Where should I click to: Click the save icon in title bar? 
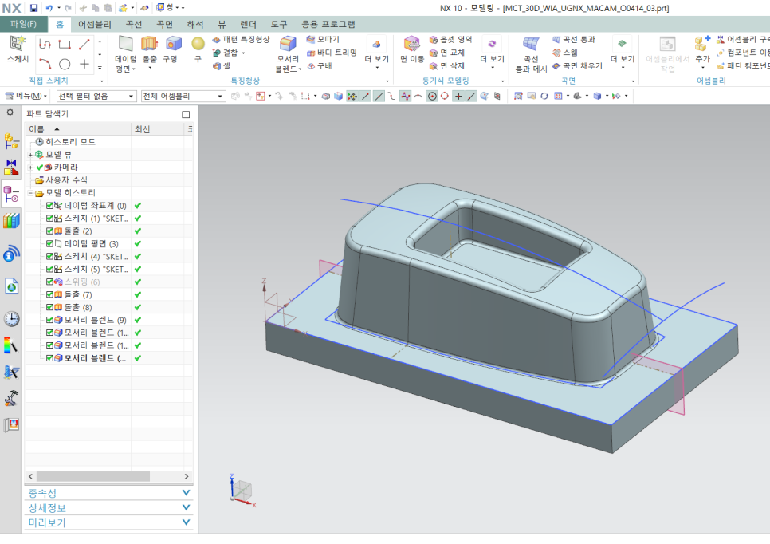[x=34, y=8]
